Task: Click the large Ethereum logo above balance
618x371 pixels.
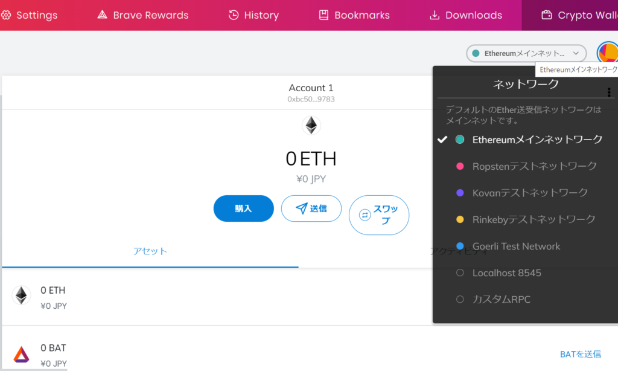Action: [311, 125]
